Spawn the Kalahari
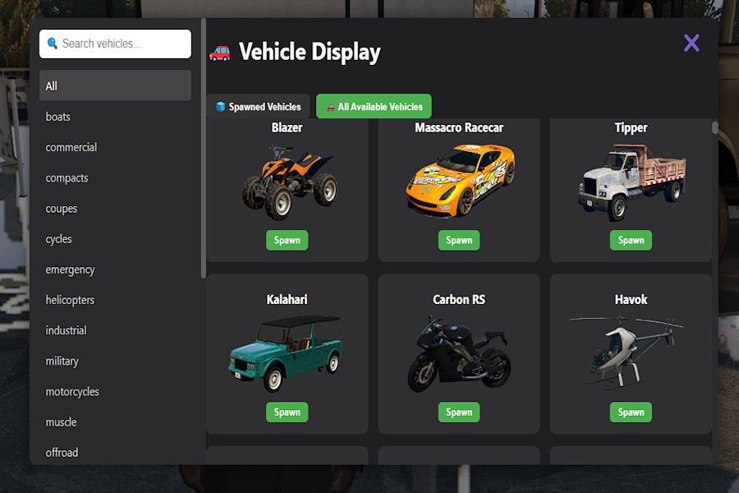 point(287,412)
